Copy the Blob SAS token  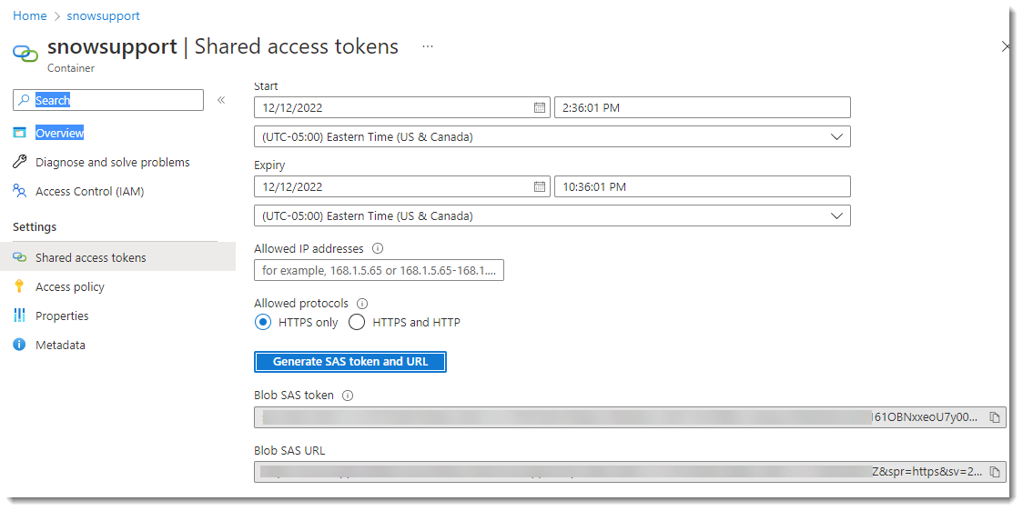[995, 417]
